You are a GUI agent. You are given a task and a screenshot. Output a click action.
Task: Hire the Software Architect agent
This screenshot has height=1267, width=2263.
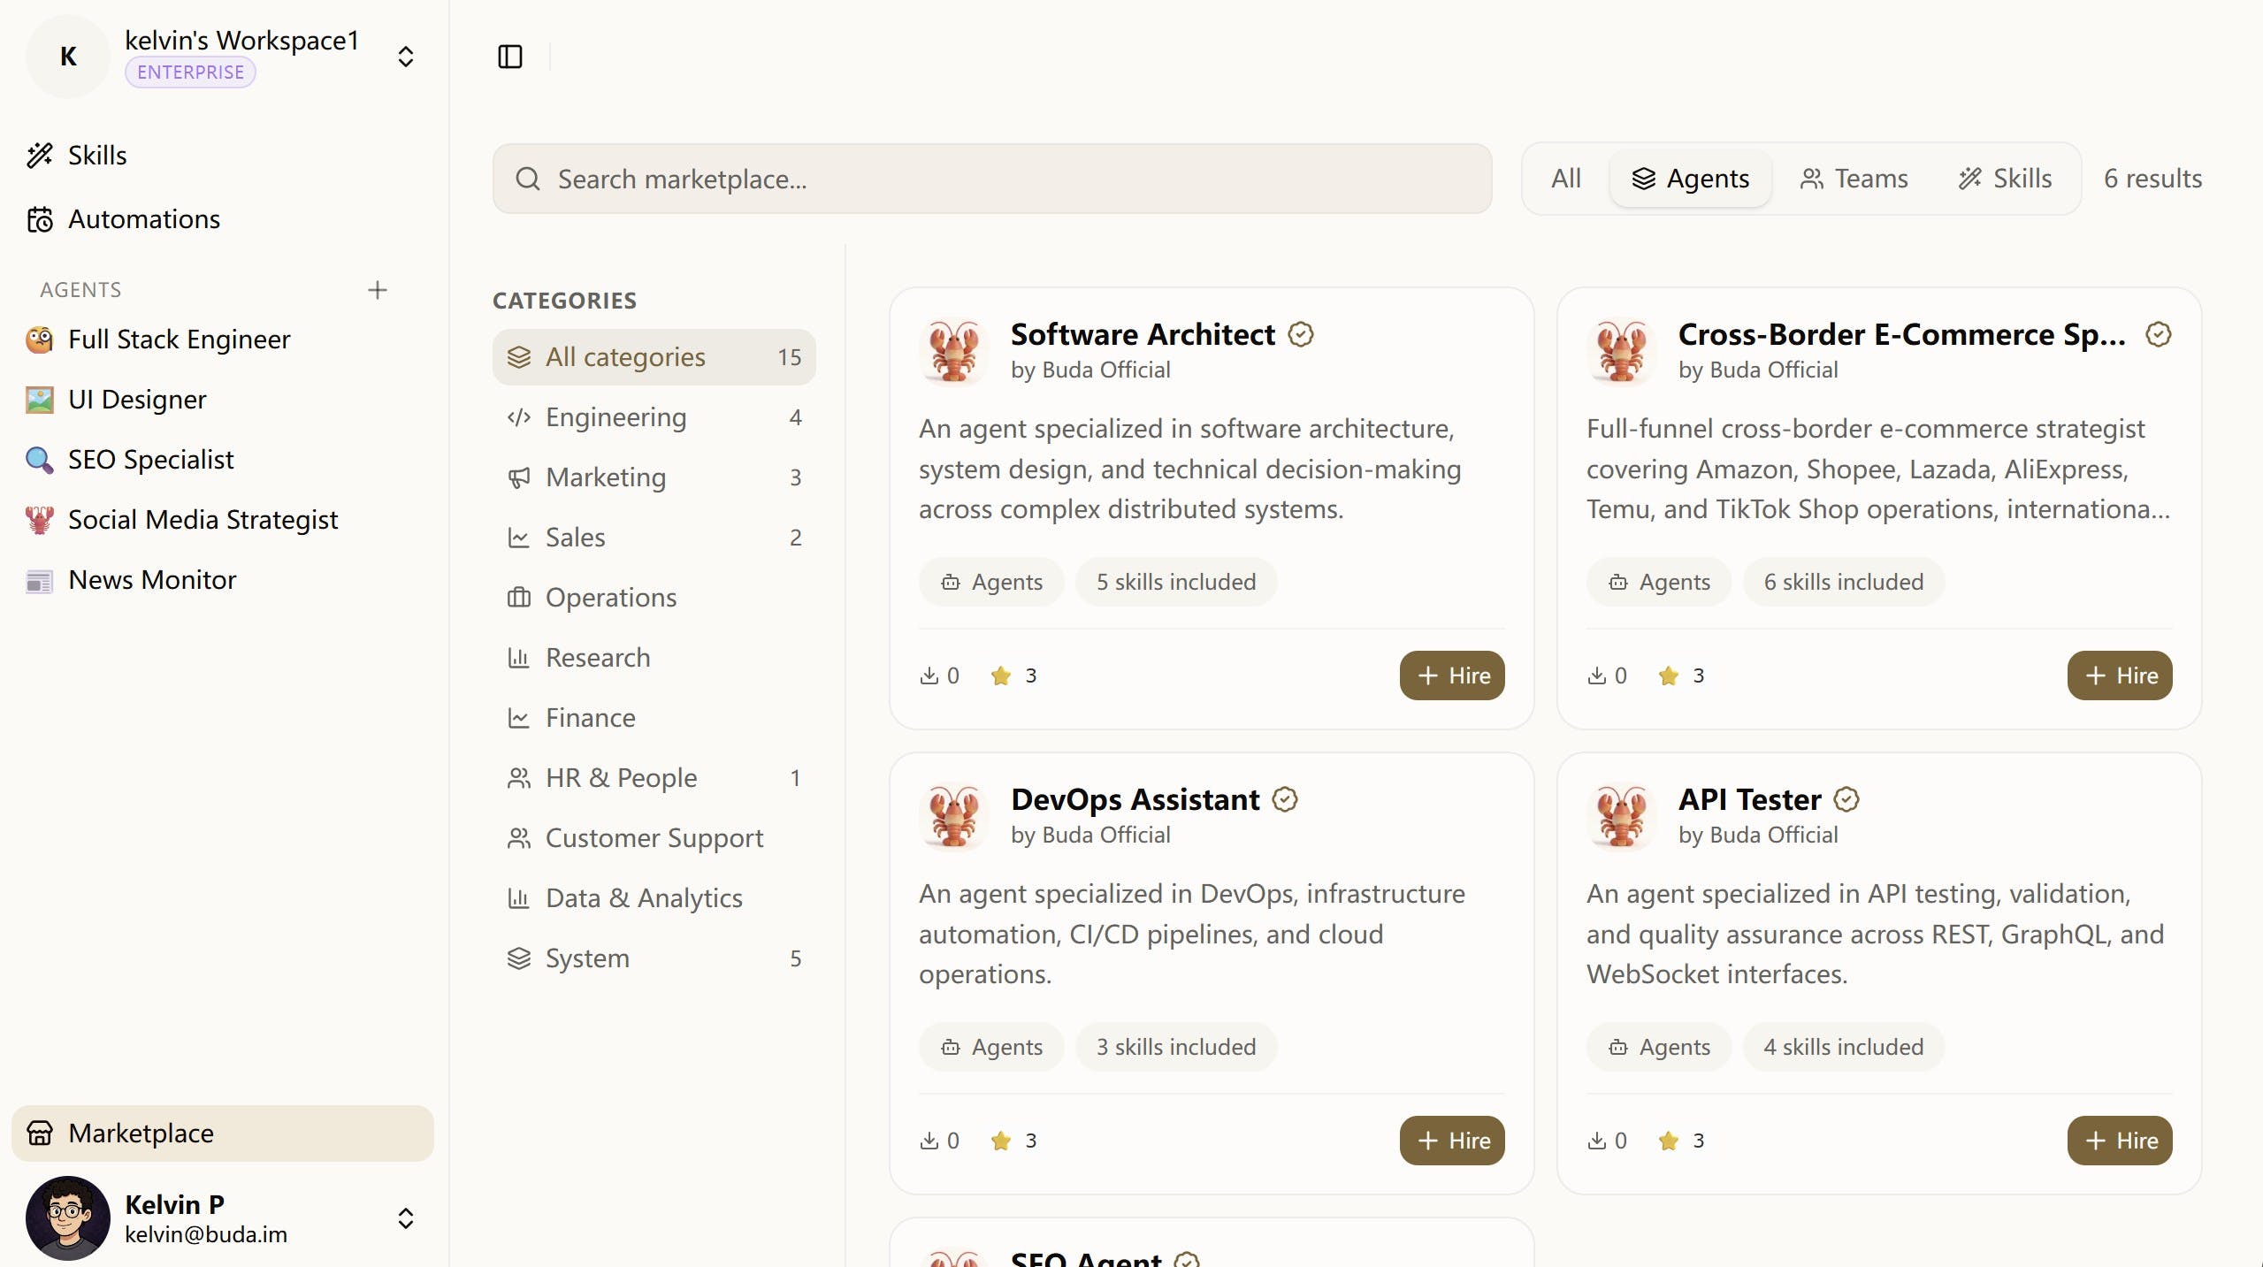(1451, 675)
